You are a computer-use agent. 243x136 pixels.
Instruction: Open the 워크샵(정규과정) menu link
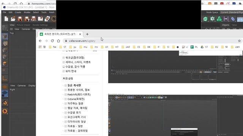75,58
